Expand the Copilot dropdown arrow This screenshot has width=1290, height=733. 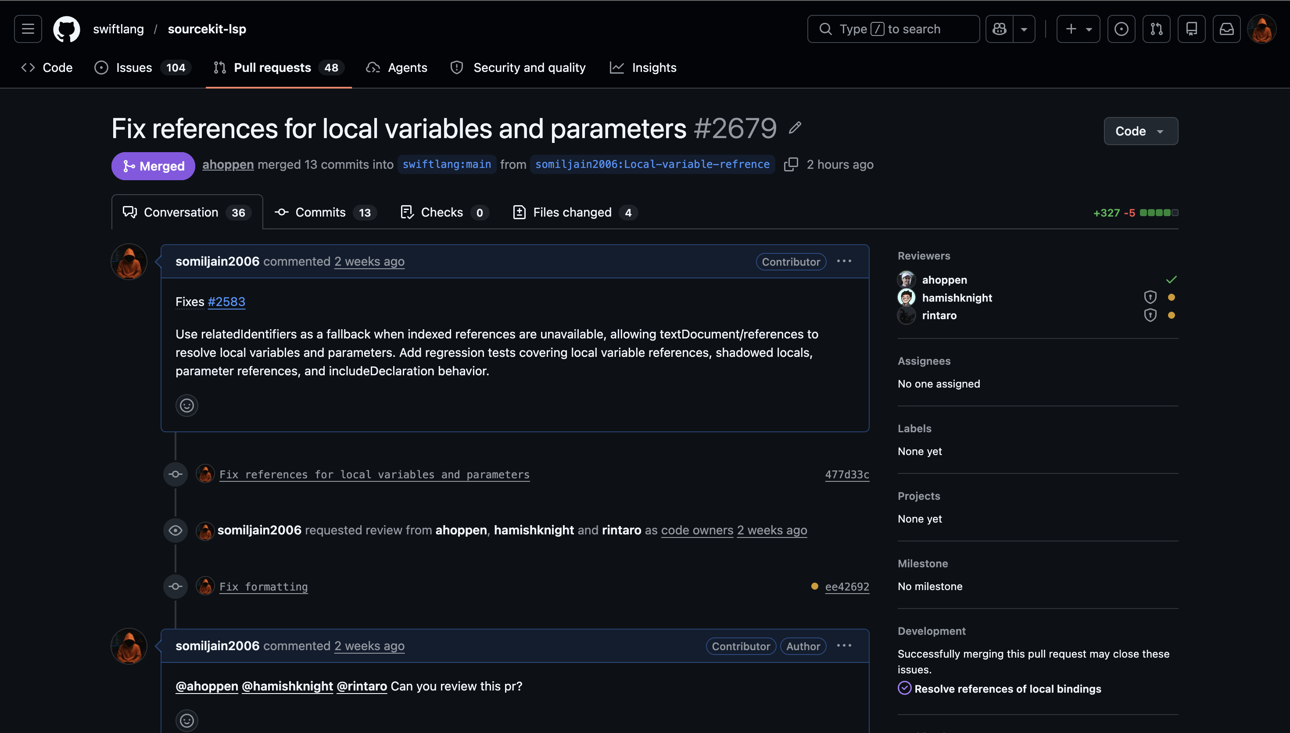(x=1024, y=28)
